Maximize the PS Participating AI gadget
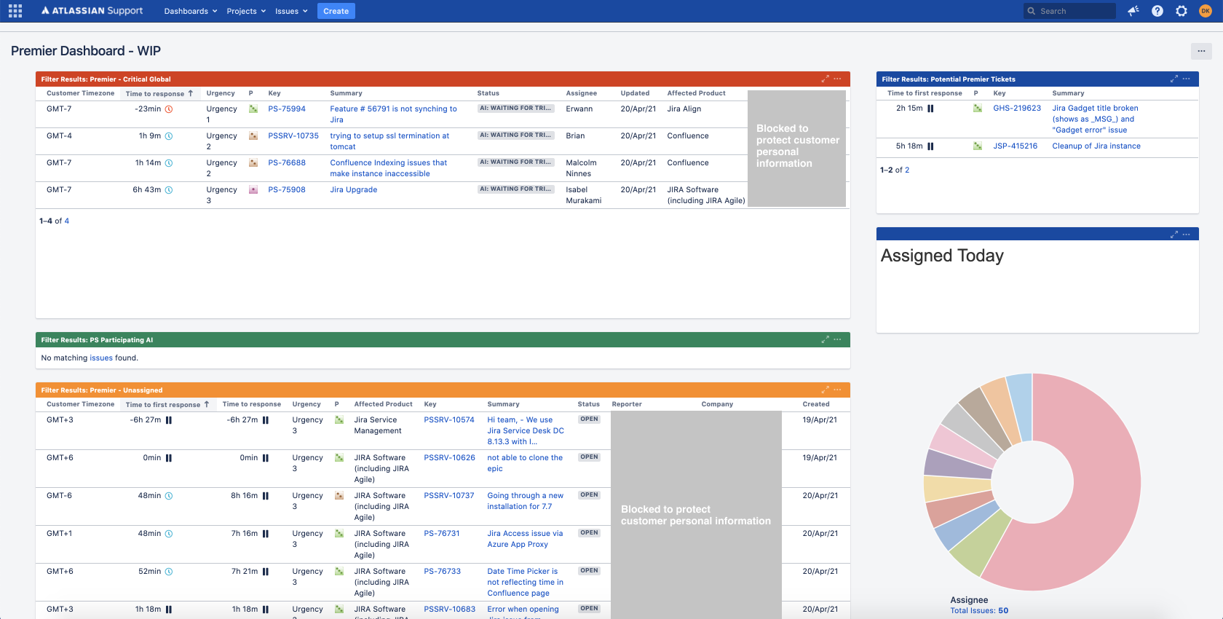1223x619 pixels. 825,339
